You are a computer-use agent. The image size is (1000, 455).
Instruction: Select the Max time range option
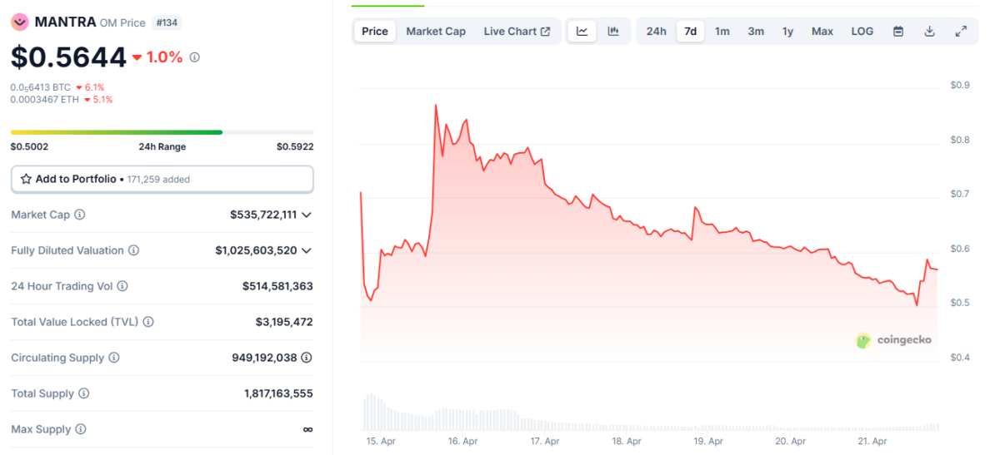coord(822,32)
